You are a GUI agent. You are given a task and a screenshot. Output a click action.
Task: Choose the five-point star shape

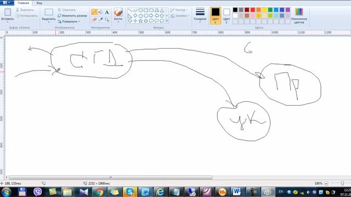(x=140, y=21)
